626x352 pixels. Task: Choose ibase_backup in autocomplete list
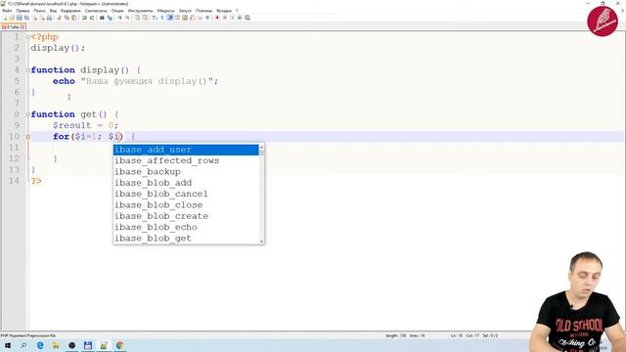tap(186, 172)
